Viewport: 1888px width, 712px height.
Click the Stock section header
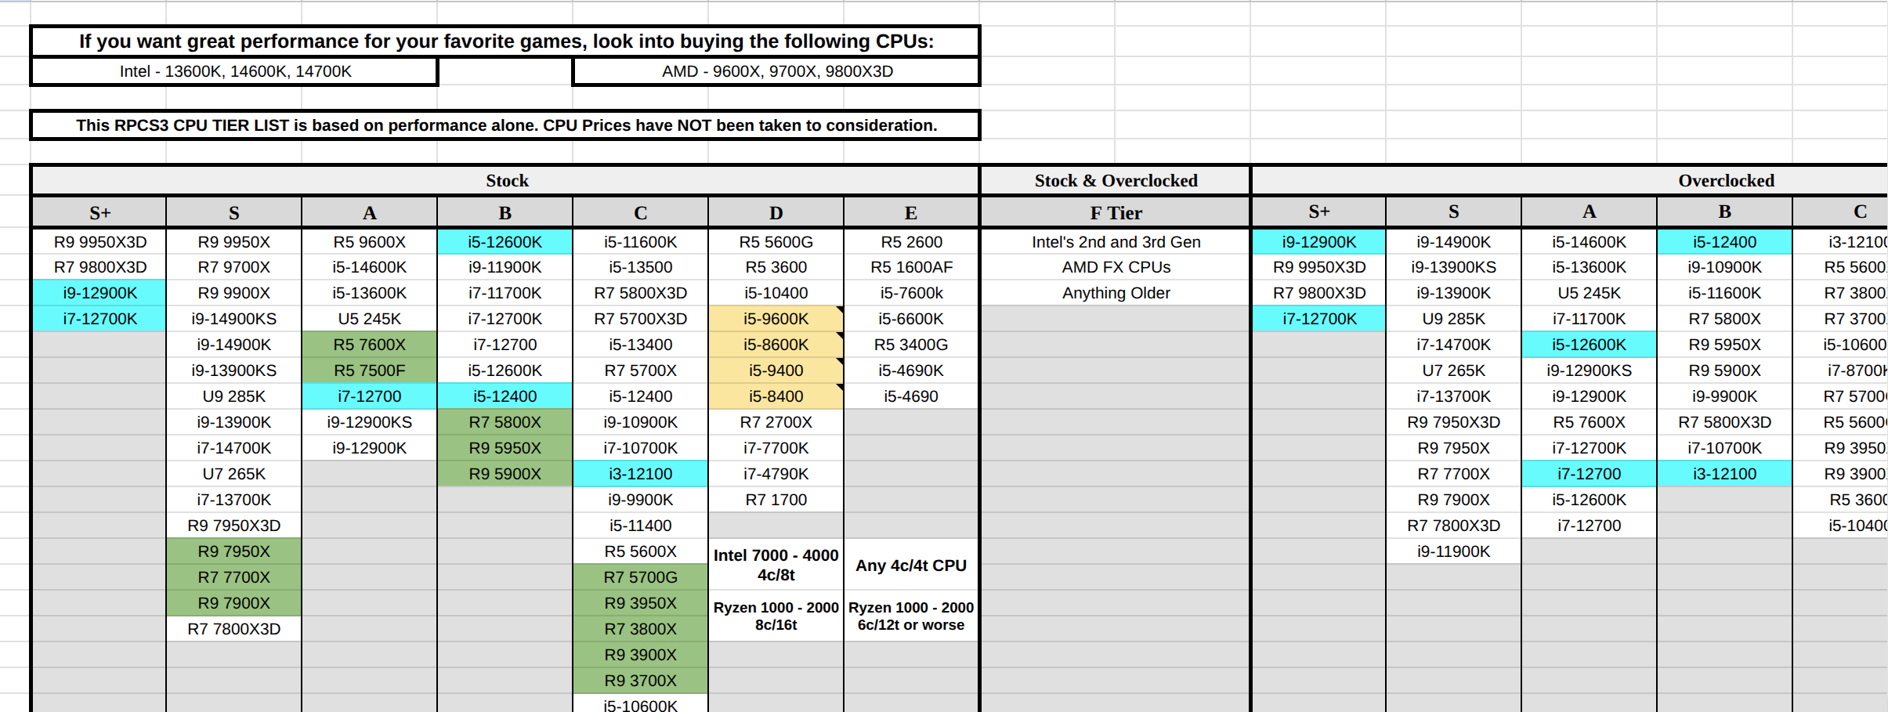point(506,181)
